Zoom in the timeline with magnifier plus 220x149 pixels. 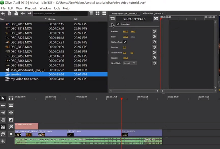pos(11,127)
